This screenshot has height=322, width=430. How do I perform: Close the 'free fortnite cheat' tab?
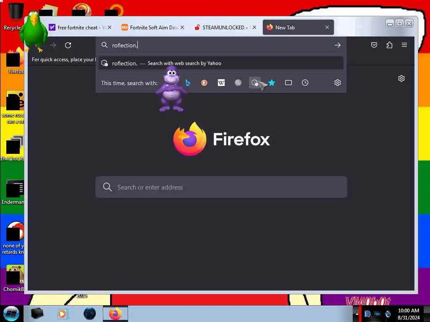coord(110,27)
